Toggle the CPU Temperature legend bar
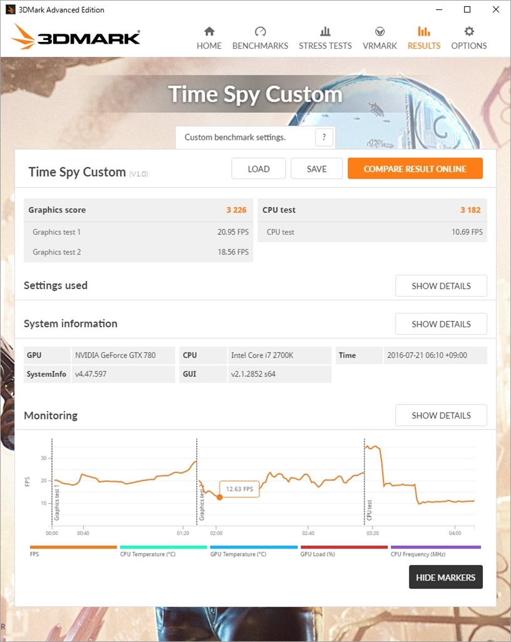The image size is (511, 642). pos(163,547)
